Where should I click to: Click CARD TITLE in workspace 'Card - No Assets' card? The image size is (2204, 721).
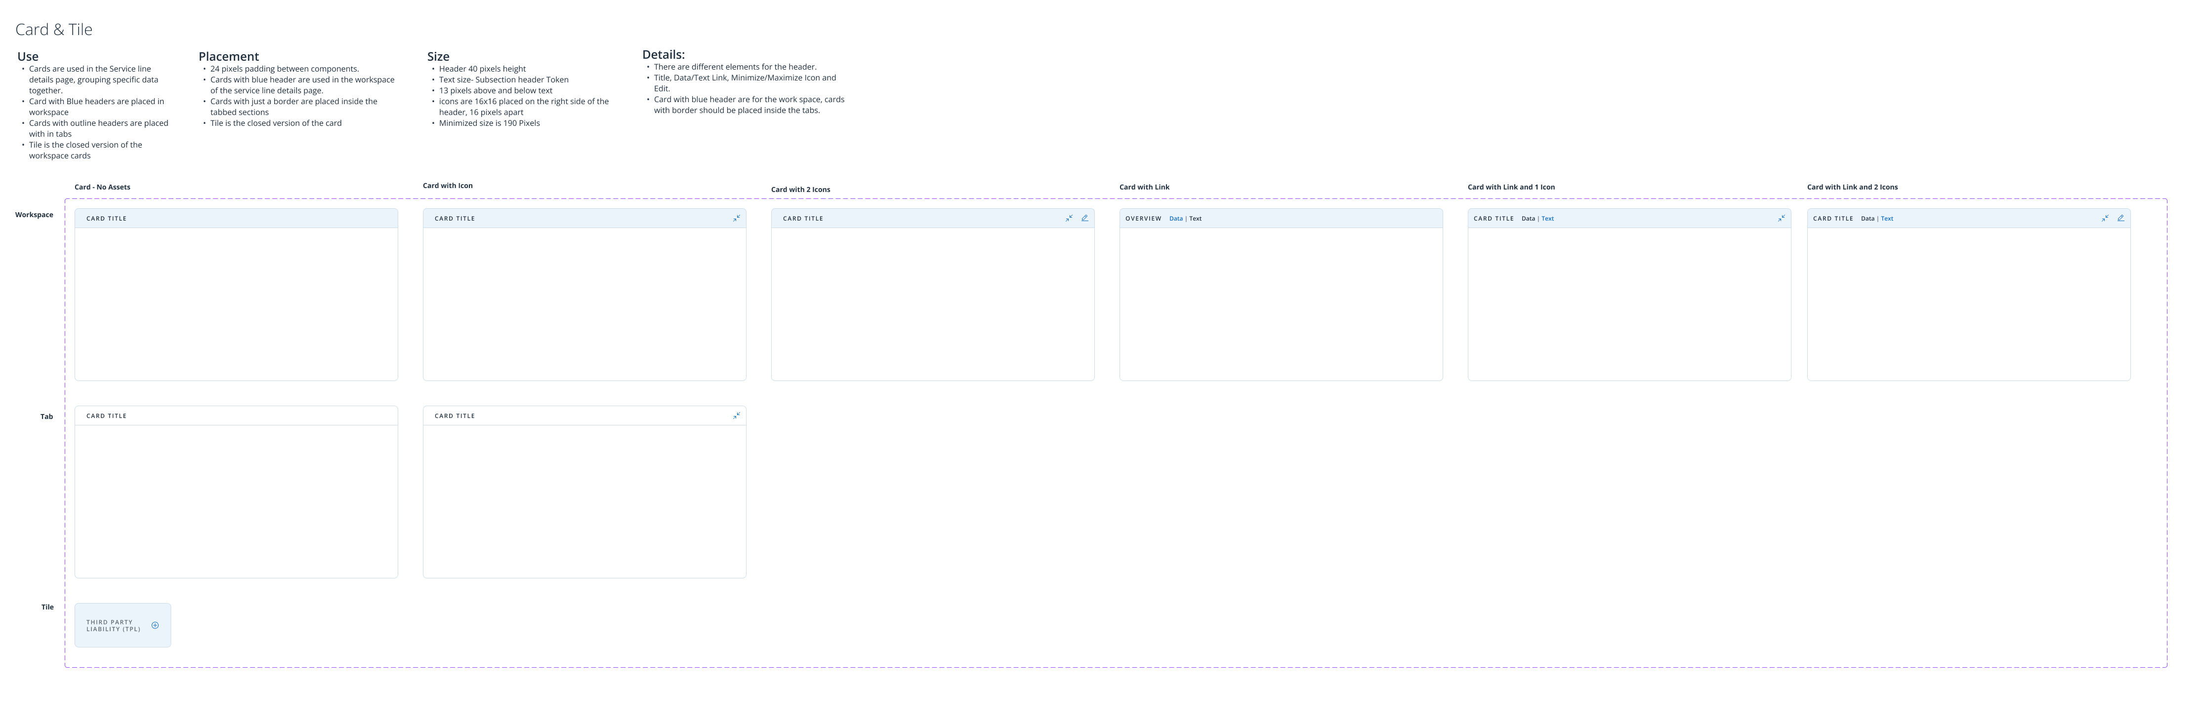106,219
